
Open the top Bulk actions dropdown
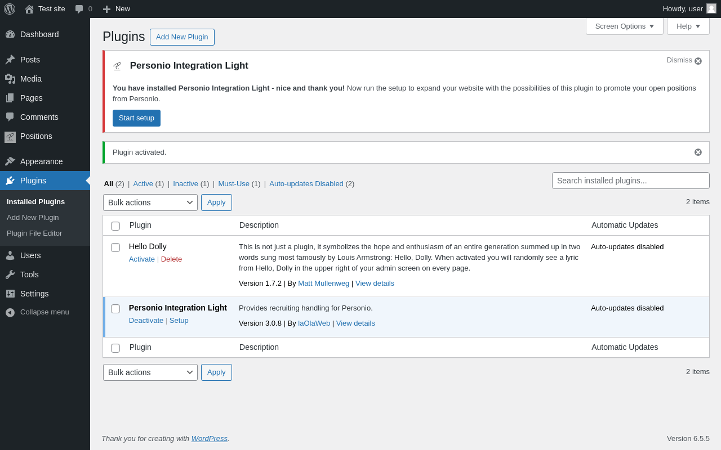point(150,202)
